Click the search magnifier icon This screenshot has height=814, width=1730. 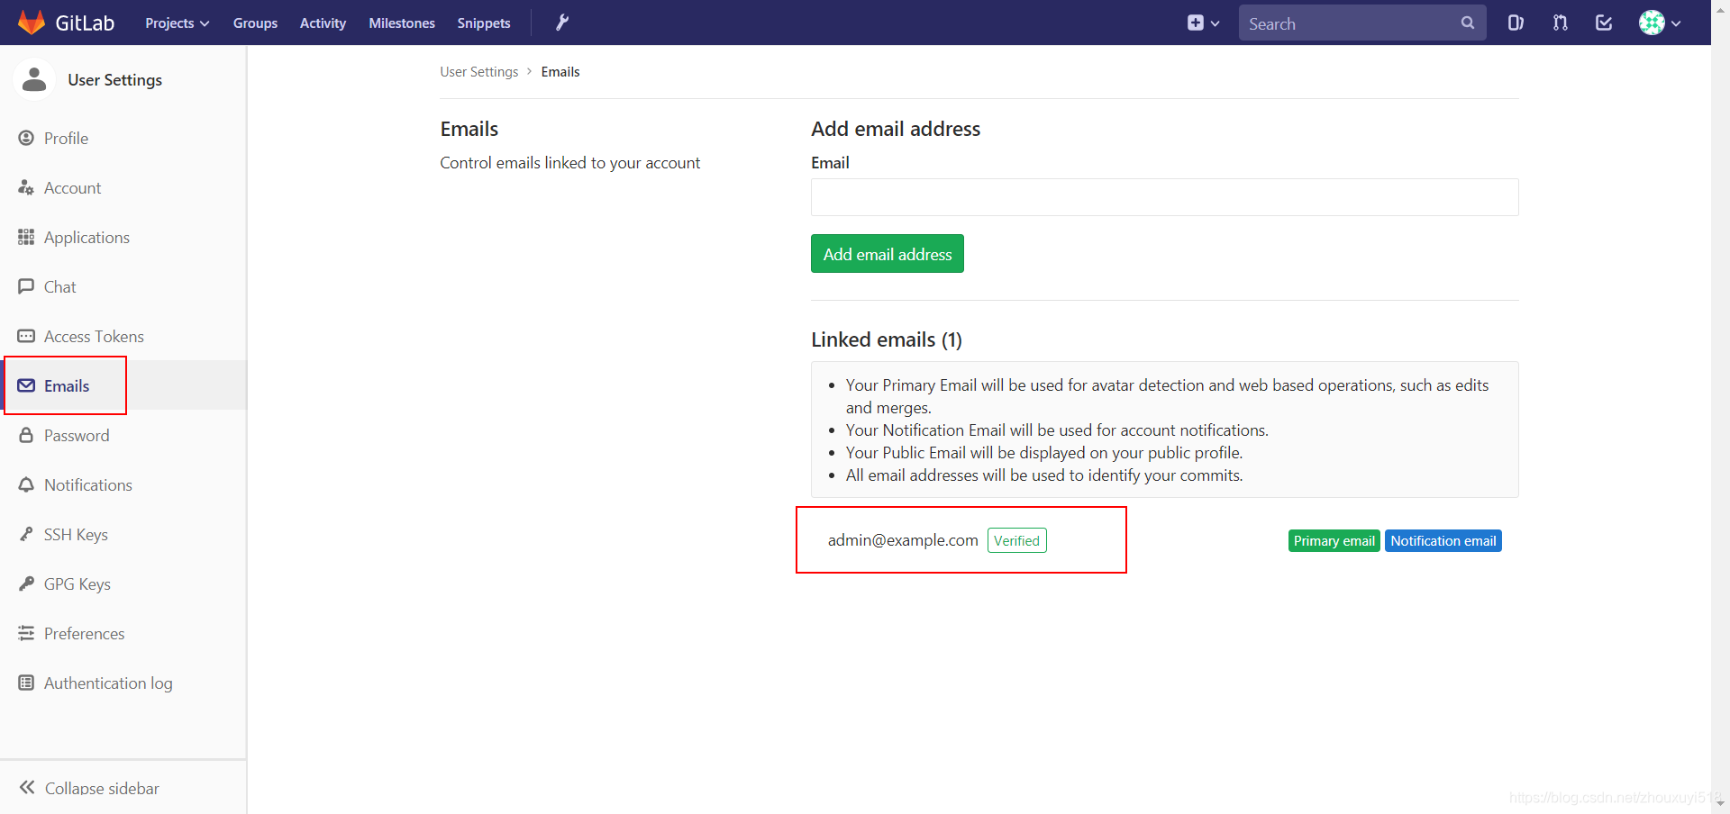[1468, 23]
